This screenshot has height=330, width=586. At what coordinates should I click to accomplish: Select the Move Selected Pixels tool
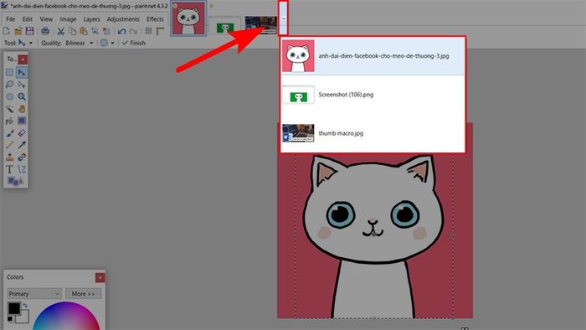(x=22, y=72)
